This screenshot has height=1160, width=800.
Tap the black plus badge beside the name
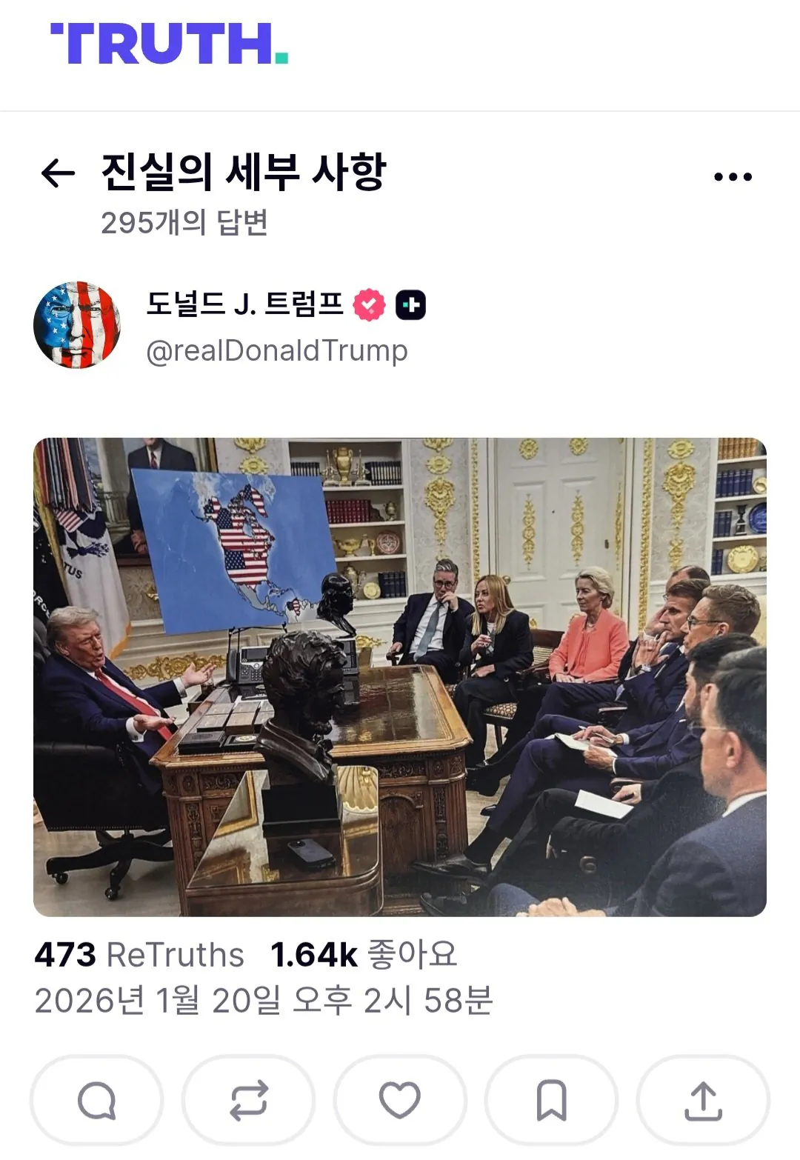tap(410, 304)
